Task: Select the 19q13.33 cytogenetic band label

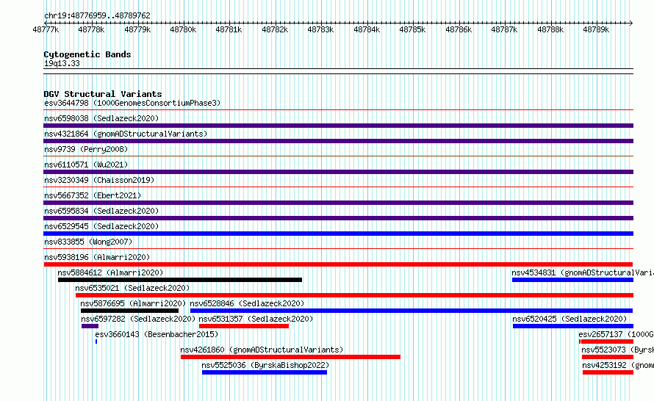Action: click(x=62, y=63)
